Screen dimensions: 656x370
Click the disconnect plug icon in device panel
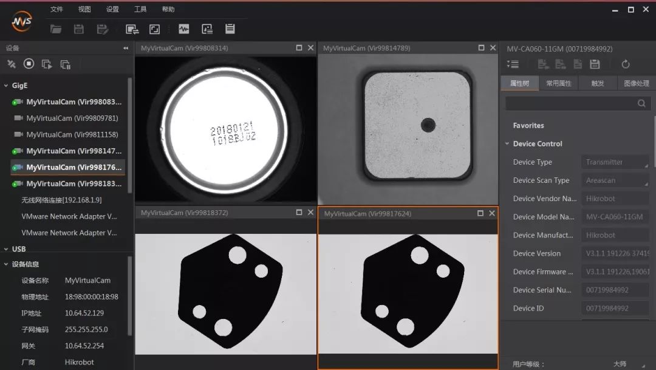tap(11, 64)
